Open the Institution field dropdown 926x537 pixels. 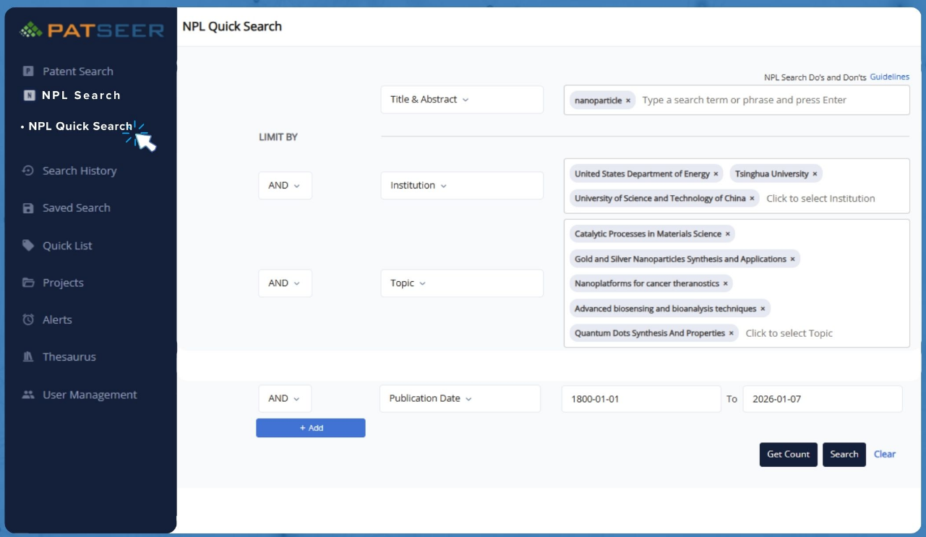(x=461, y=186)
